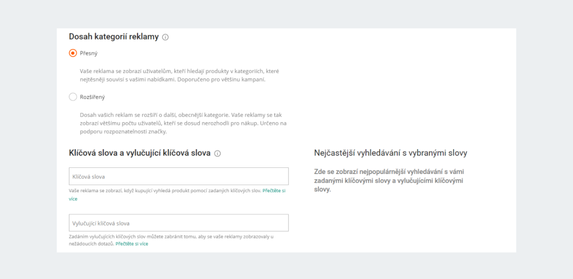Open info icon beside Klíčová slova heading
Viewport: 573px width, 279px height.
coord(217,154)
